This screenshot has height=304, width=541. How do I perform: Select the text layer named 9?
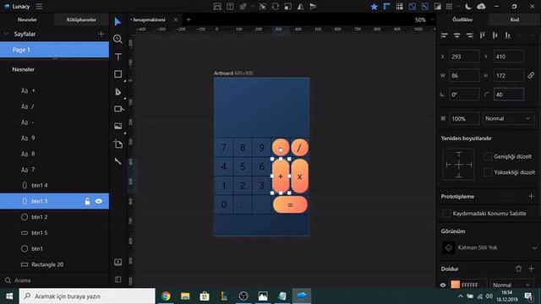pyautogui.click(x=54, y=138)
